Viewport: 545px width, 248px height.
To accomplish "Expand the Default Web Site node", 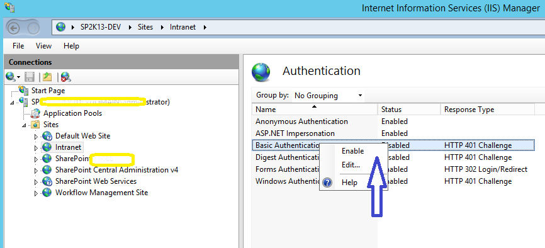I will point(36,137).
